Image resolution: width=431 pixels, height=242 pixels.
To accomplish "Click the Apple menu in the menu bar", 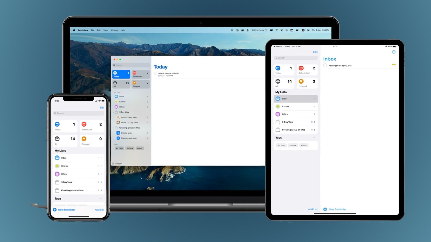I will coord(74,30).
